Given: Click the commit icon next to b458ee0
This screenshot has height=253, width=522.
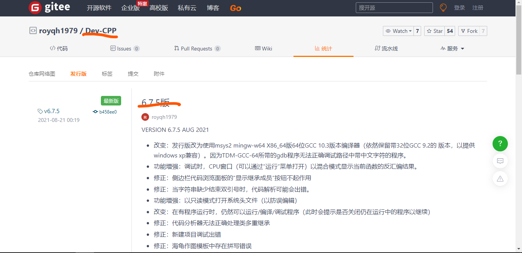Looking at the screenshot, I should pyautogui.click(x=95, y=112).
